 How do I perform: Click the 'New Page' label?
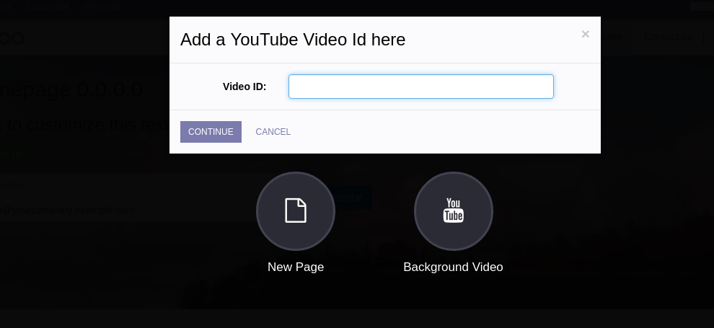[296, 267]
